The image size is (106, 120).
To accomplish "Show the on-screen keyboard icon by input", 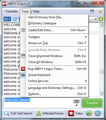I will (x=77, y=102).
